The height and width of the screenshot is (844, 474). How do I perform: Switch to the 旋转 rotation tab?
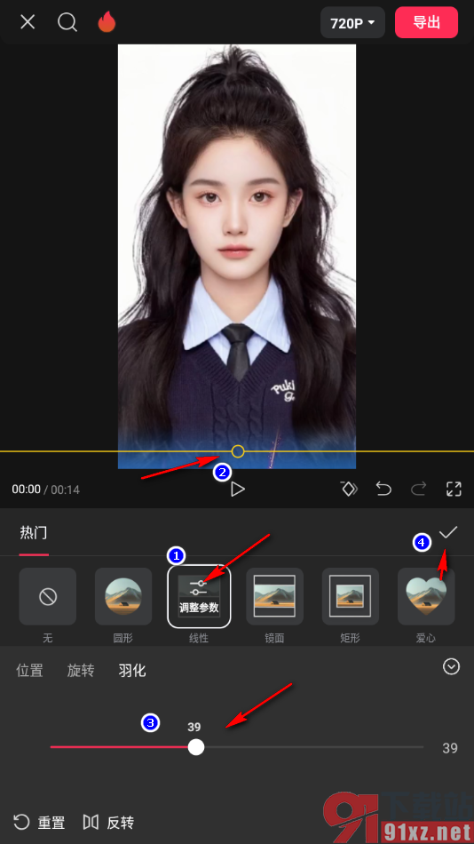coord(81,671)
